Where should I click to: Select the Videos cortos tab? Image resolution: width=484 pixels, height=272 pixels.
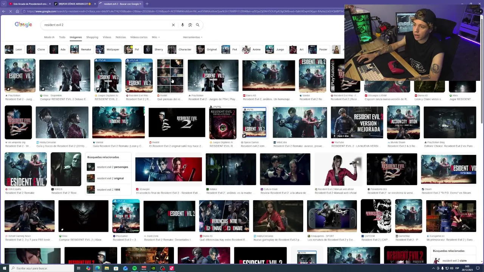click(139, 37)
